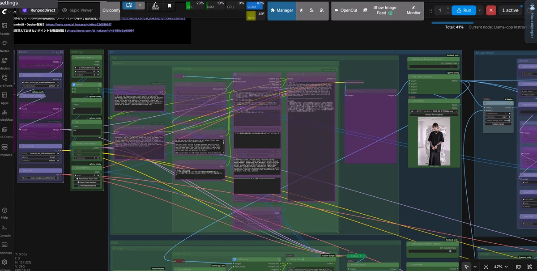Open the Manager menu
The width and height of the screenshot is (537, 271).
click(282, 10)
